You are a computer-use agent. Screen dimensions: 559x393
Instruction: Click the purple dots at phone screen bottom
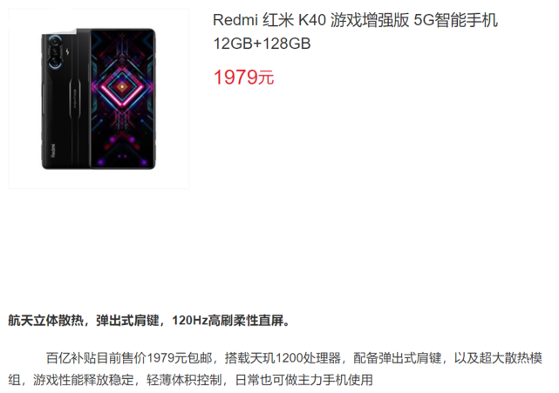[122, 156]
